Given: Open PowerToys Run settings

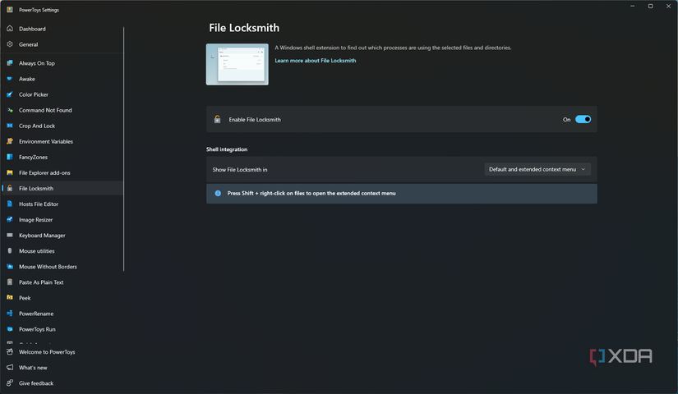Looking at the screenshot, I should click(x=62, y=329).
